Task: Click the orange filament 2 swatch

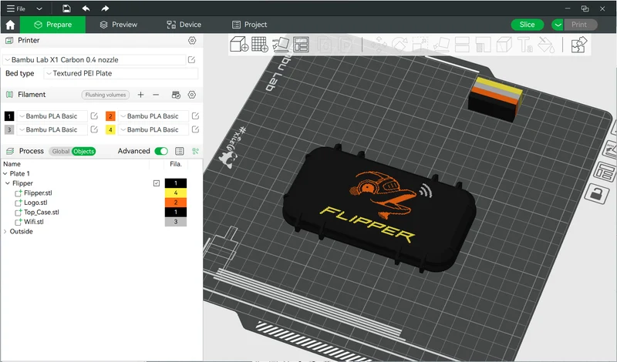Action: (110, 116)
